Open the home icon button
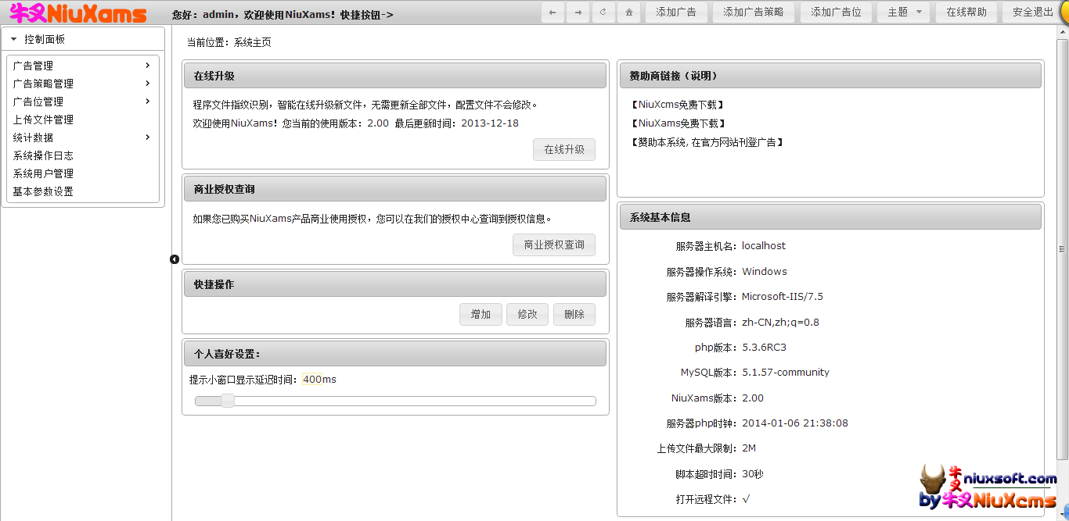Image resolution: width=1069 pixels, height=521 pixels. [x=628, y=12]
